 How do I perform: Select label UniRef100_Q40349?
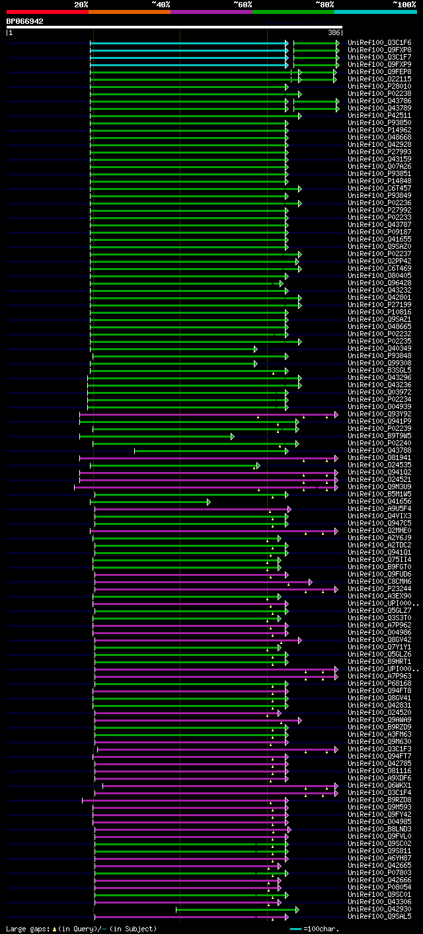tap(379, 349)
